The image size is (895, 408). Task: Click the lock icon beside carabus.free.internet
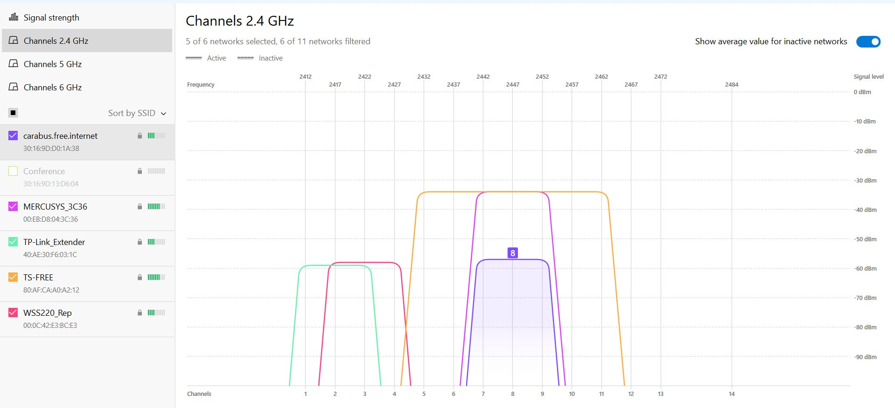(x=140, y=136)
